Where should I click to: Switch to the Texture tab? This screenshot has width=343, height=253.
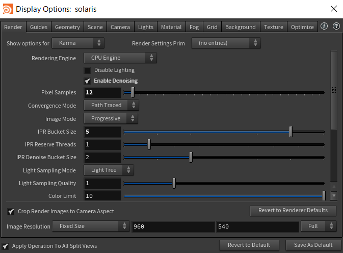(274, 27)
